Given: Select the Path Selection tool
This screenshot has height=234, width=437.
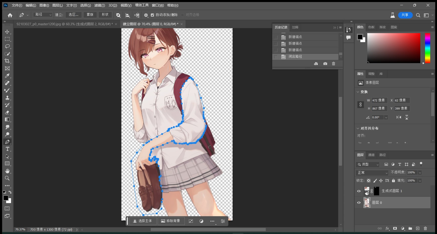Looking at the screenshot, I should pyautogui.click(x=7, y=156).
